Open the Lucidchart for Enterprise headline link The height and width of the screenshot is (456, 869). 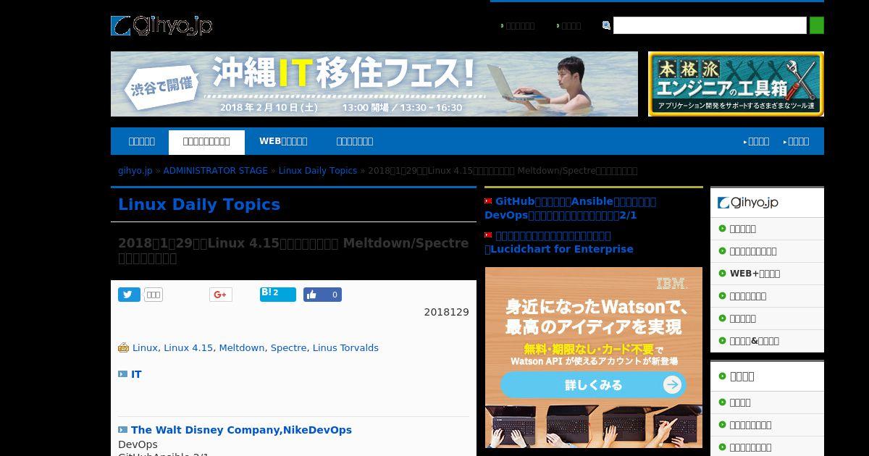[x=559, y=242]
